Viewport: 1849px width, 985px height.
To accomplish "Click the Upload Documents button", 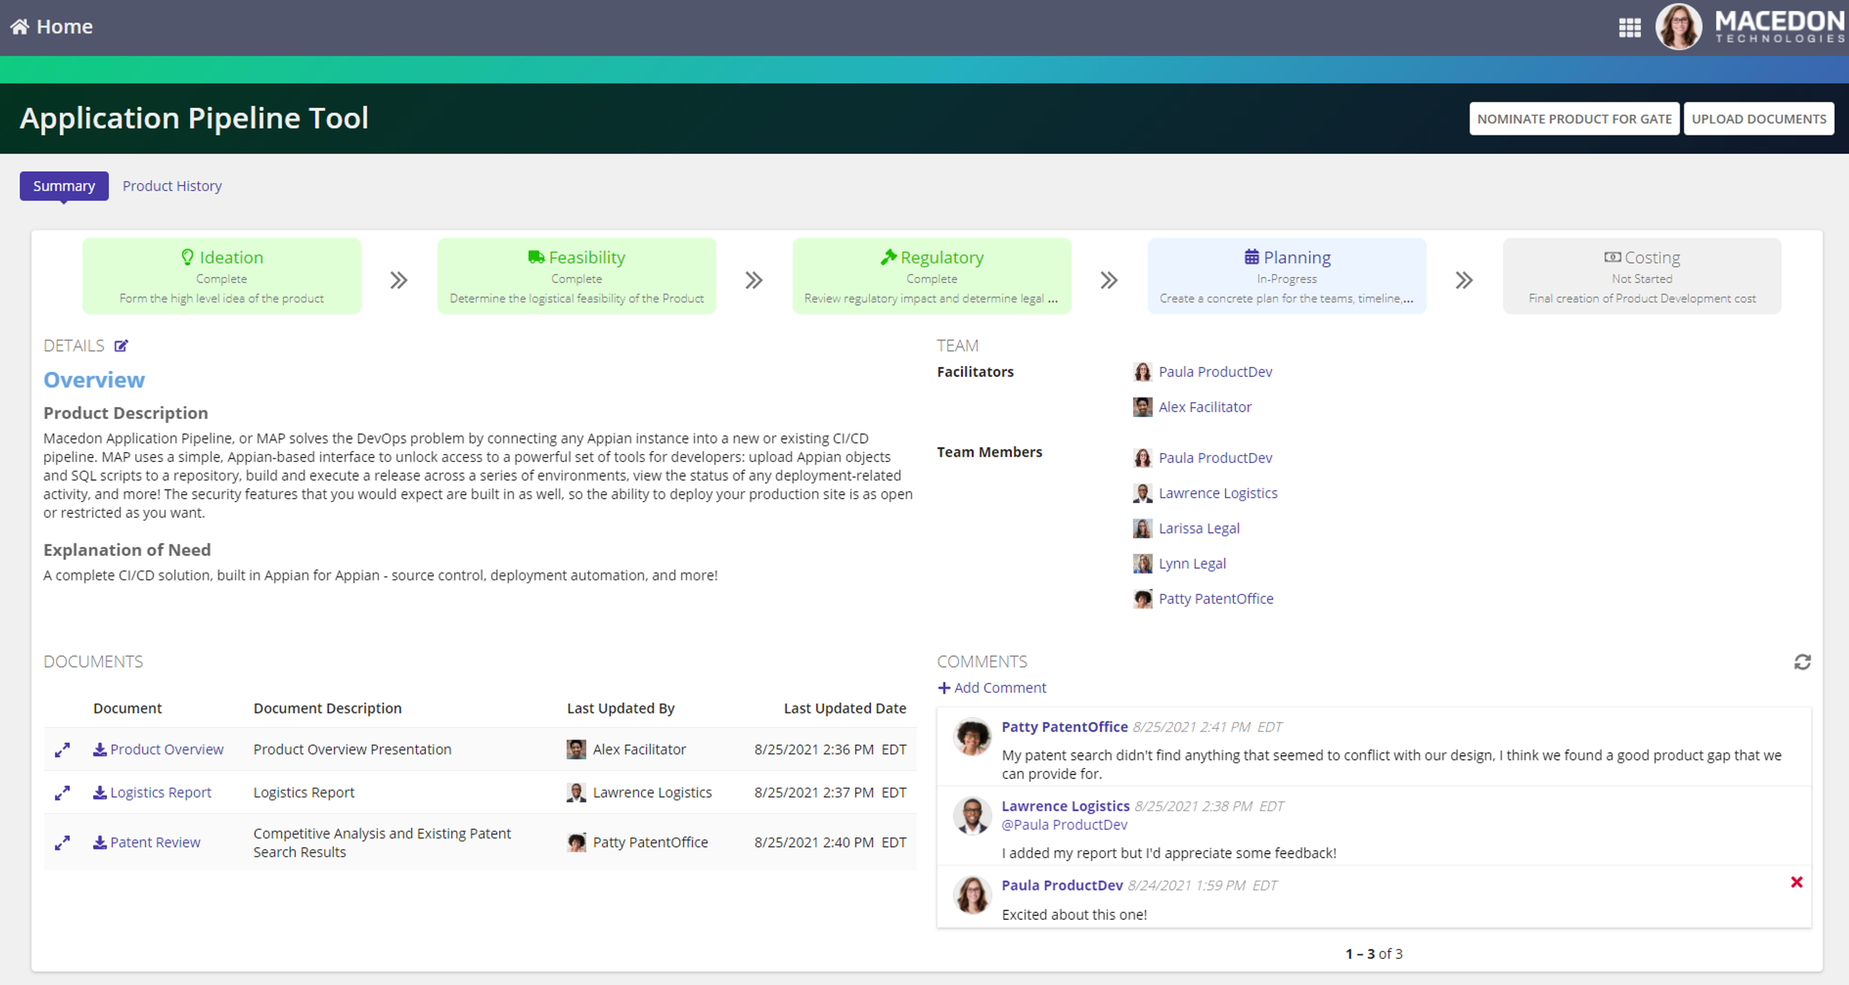I will coord(1758,119).
